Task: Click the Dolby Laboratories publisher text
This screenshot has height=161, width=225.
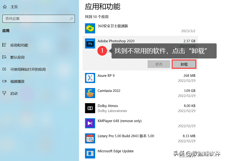Action: (x=113, y=111)
